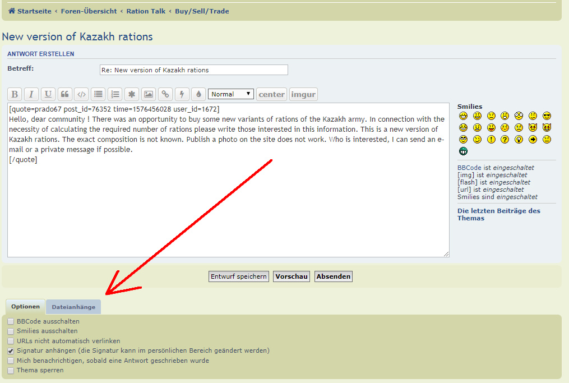Add a numbered list from the toolbar
The image size is (569, 383).
pyautogui.click(x=115, y=94)
